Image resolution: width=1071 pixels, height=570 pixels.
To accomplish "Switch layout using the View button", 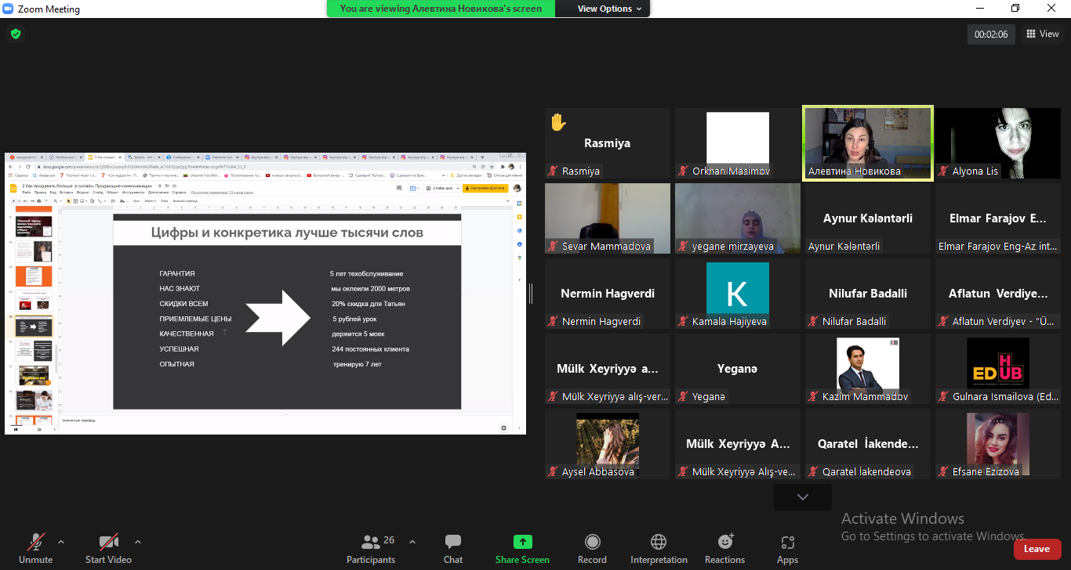I will [1043, 34].
